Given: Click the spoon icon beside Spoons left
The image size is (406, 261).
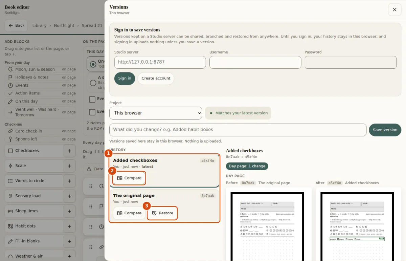Looking at the screenshot, I should click(10, 139).
